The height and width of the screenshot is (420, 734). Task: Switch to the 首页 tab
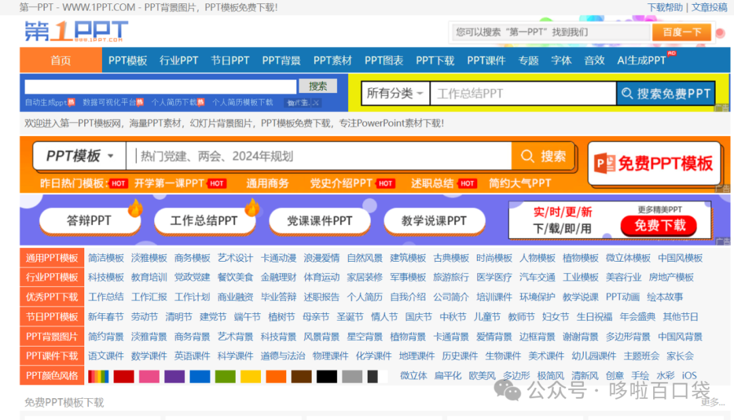[x=61, y=60]
